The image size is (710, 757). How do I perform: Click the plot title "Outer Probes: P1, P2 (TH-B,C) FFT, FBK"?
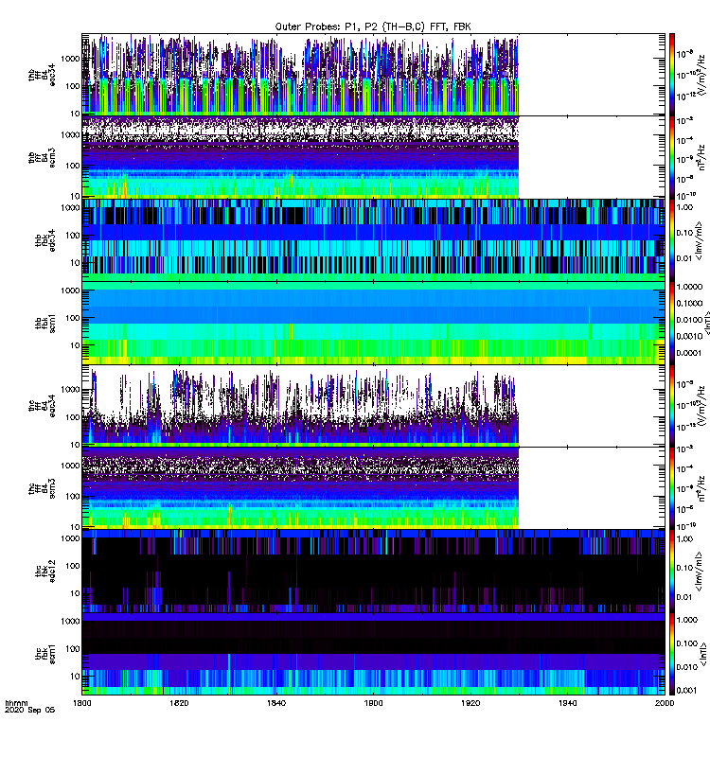(x=373, y=27)
